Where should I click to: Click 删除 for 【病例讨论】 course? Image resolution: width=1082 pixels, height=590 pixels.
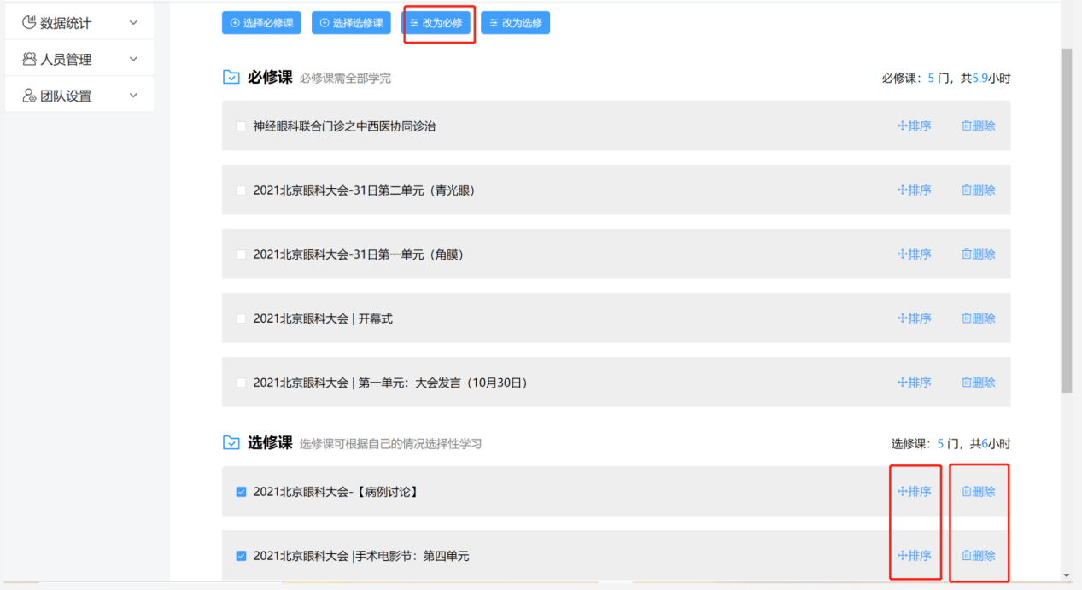coord(979,492)
